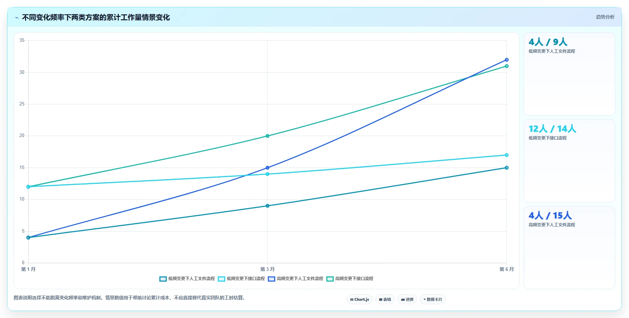Image resolution: width=629 pixels, height=318 pixels.
Task: Toggle legend entry 低频变更下人工文件流程
Action: (187, 279)
